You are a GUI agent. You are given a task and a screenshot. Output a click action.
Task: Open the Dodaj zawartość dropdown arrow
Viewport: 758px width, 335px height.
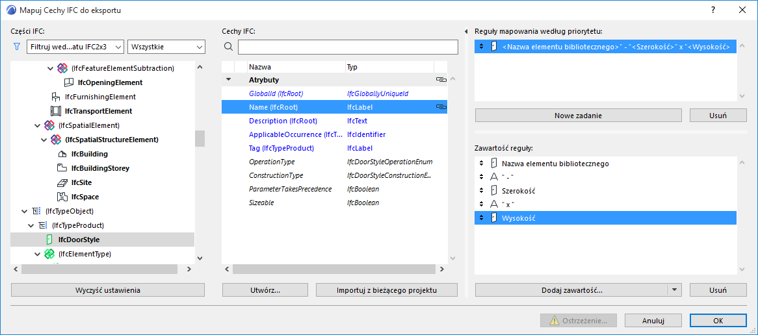click(674, 290)
